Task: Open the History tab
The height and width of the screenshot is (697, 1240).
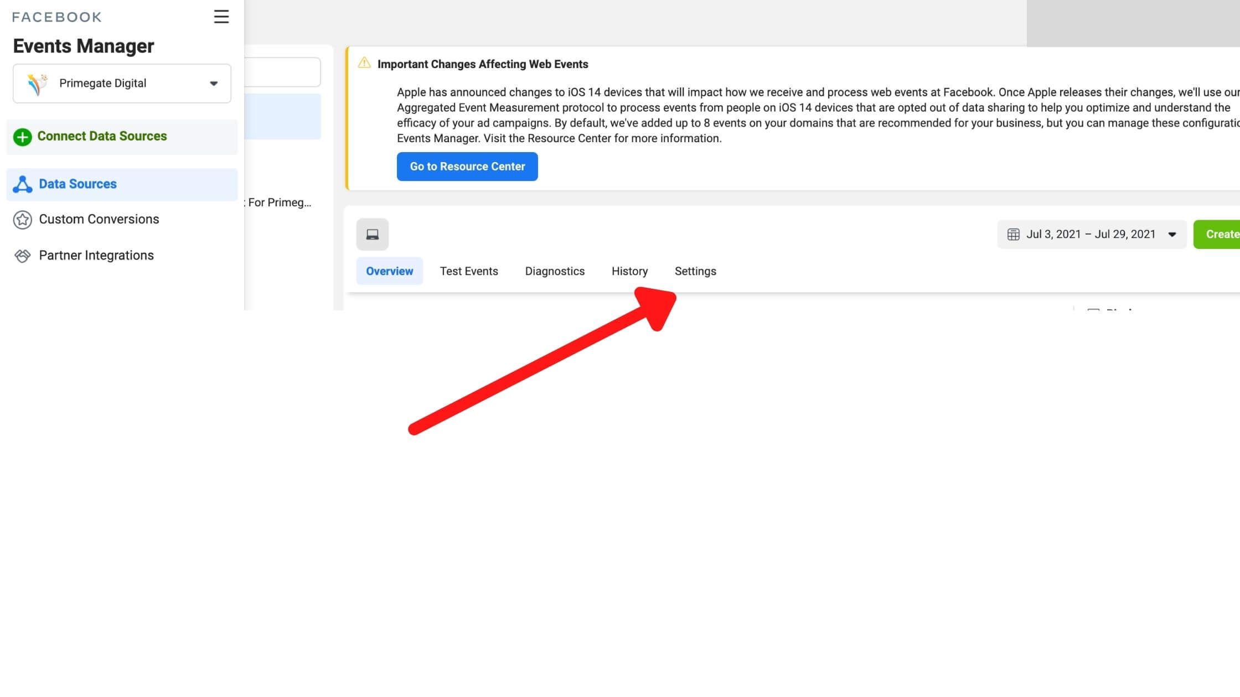Action: [x=629, y=271]
